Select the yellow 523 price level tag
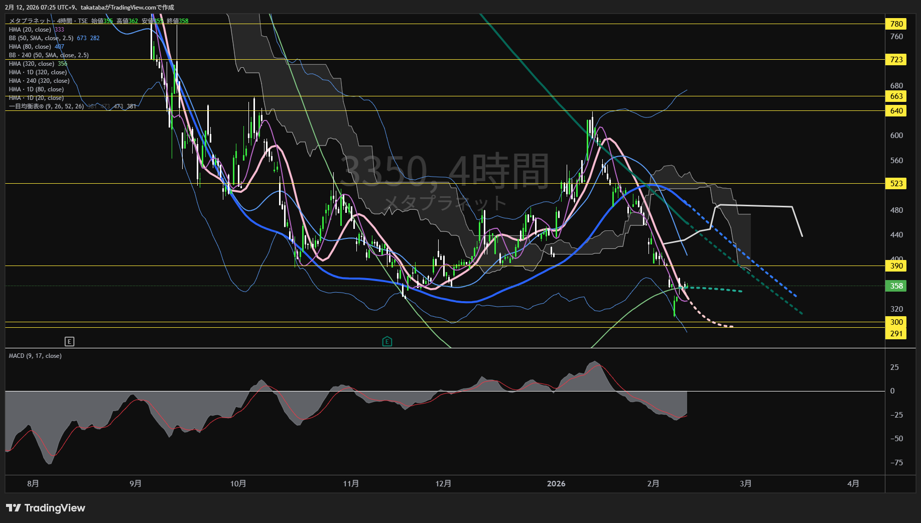921x523 pixels. 896,184
